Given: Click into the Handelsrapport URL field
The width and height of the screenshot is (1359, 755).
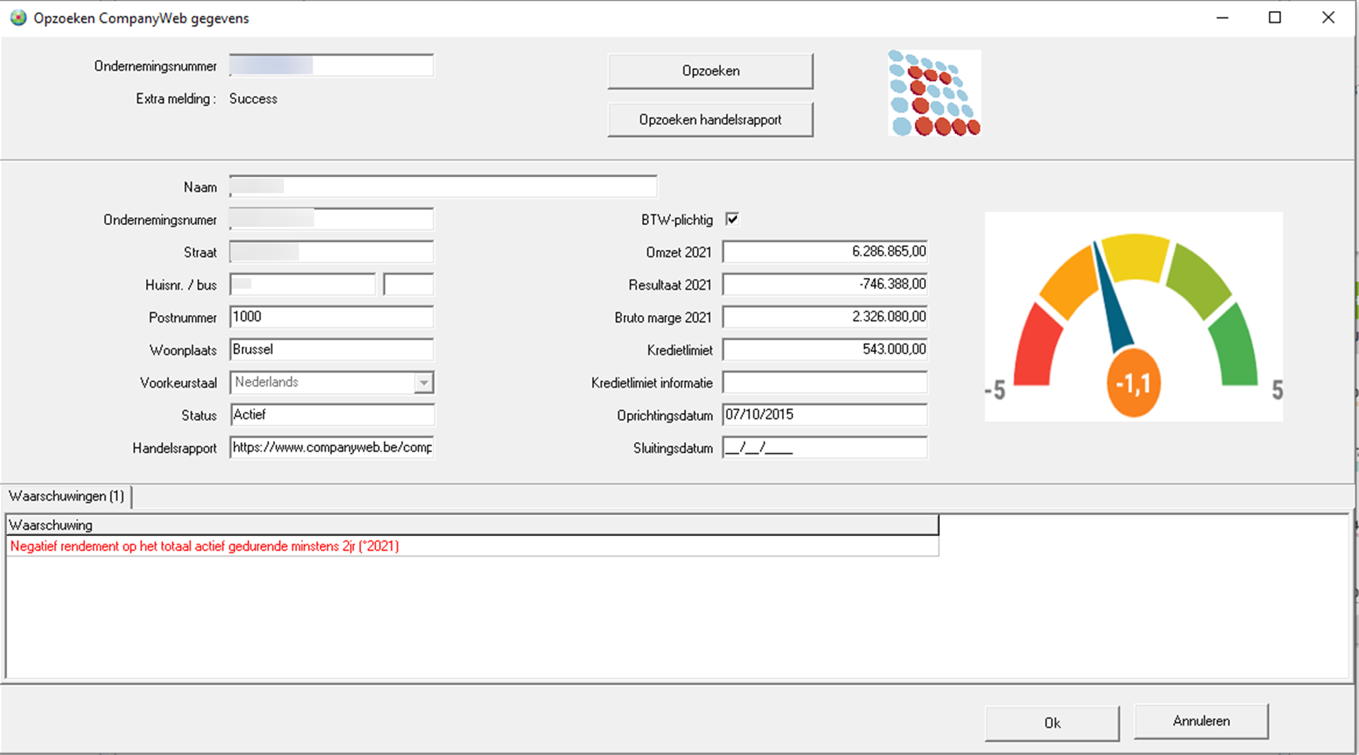Looking at the screenshot, I should (x=331, y=448).
